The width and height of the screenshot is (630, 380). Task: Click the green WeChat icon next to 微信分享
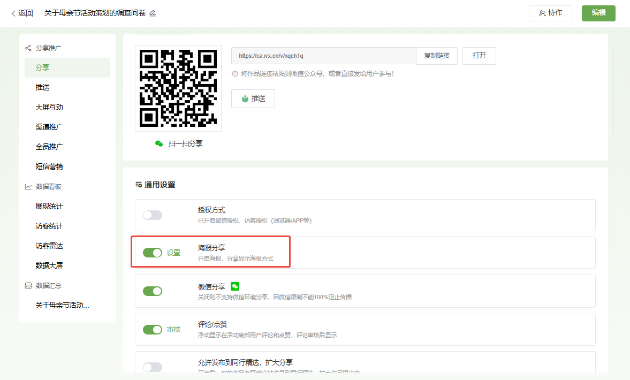click(235, 286)
